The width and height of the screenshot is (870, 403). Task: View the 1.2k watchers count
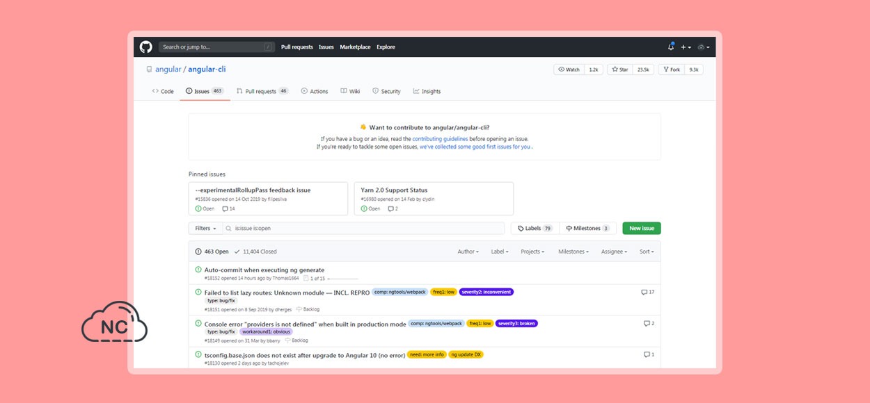tap(594, 69)
